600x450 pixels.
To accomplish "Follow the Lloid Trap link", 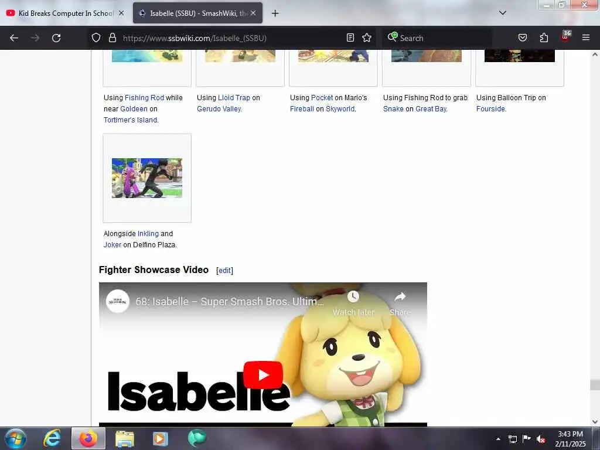I will pos(234,98).
